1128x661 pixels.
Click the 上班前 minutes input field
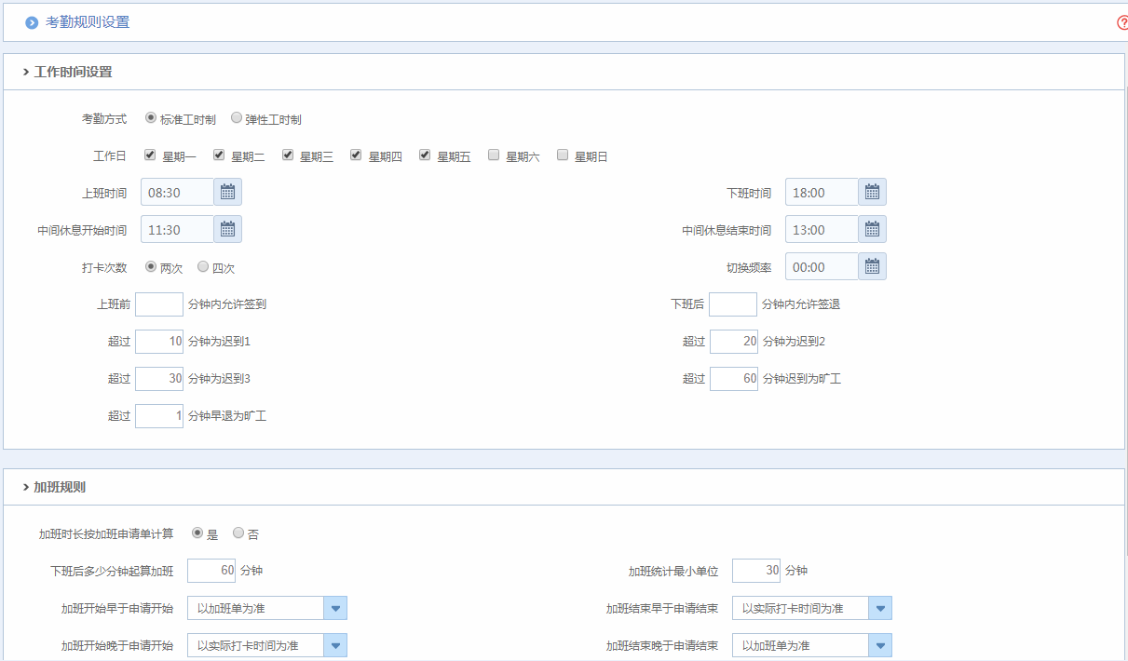tap(159, 304)
